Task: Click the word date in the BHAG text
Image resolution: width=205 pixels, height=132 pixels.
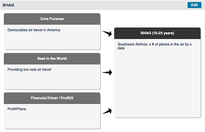Action: pyautogui.click(x=121, y=48)
